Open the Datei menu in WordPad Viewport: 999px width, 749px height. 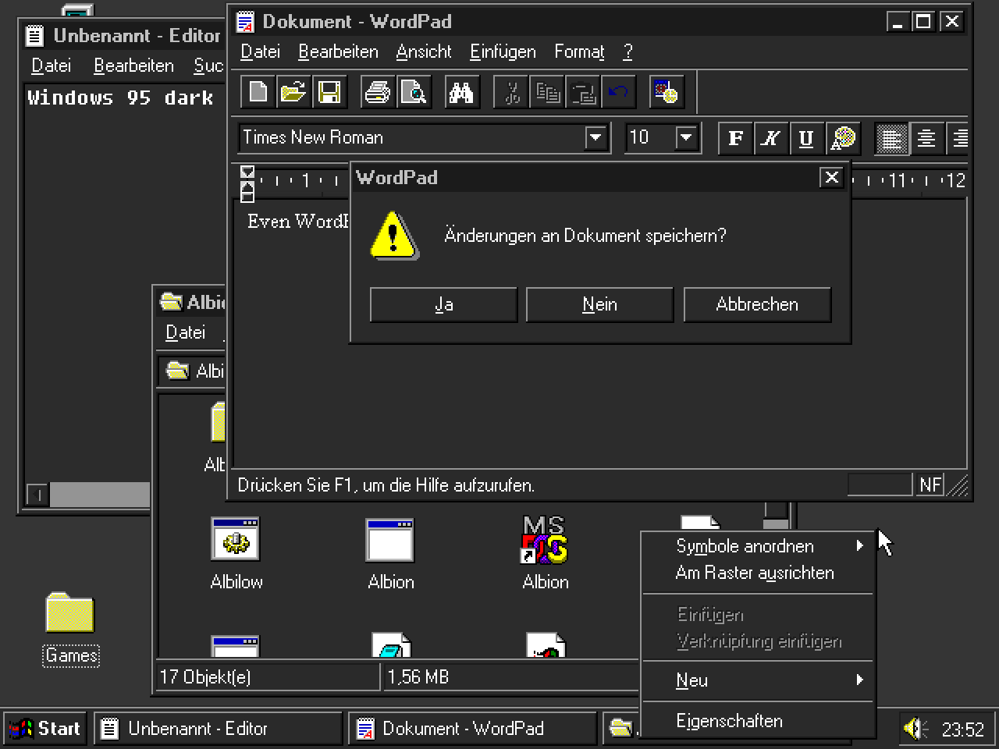(x=260, y=51)
